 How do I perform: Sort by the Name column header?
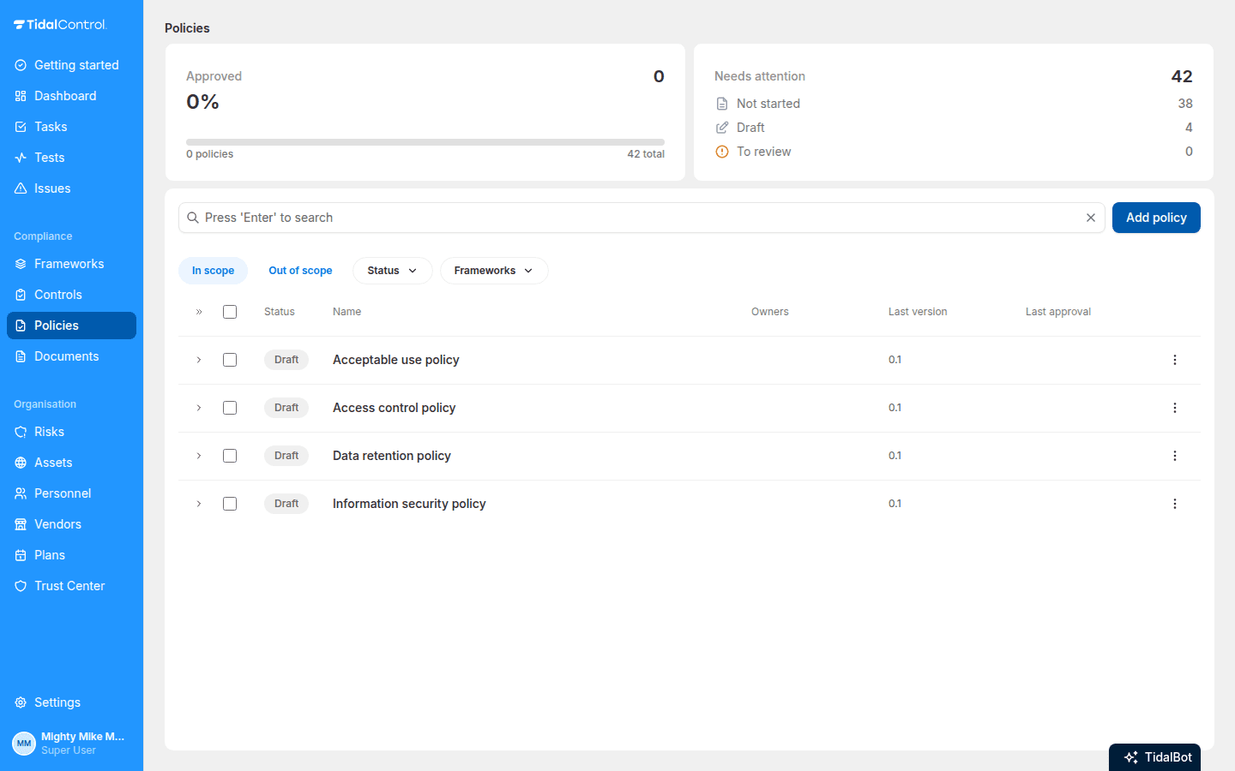(x=346, y=312)
